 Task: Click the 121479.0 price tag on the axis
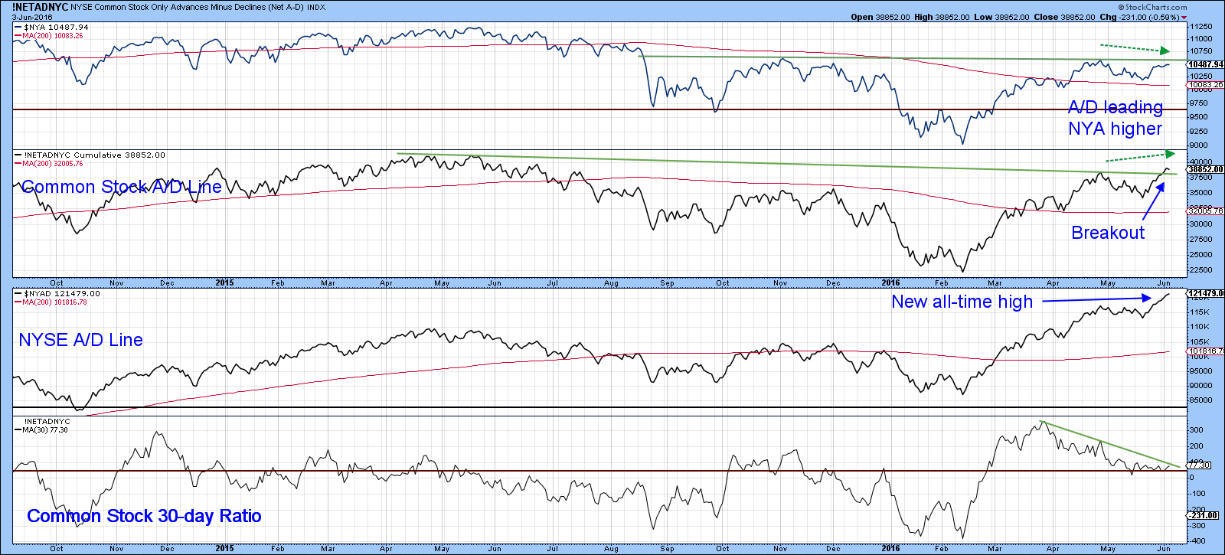1206,293
